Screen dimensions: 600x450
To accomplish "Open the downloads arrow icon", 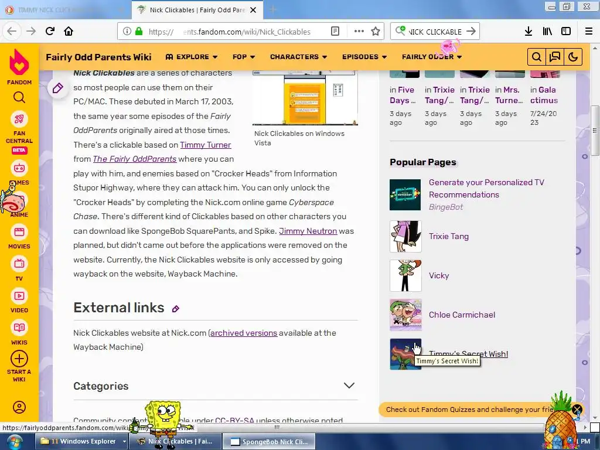I will pyautogui.click(x=529, y=32).
